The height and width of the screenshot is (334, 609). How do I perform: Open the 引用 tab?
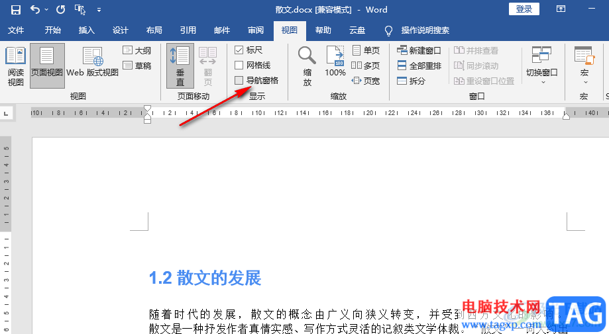tap(188, 30)
